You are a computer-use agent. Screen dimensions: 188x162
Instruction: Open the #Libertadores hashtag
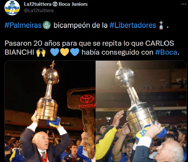click(133, 25)
